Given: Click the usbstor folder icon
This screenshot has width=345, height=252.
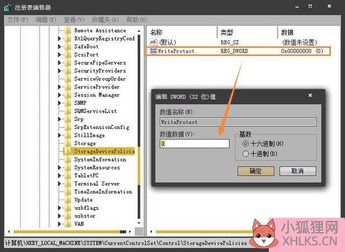Looking at the screenshot, I should tap(68, 215).
